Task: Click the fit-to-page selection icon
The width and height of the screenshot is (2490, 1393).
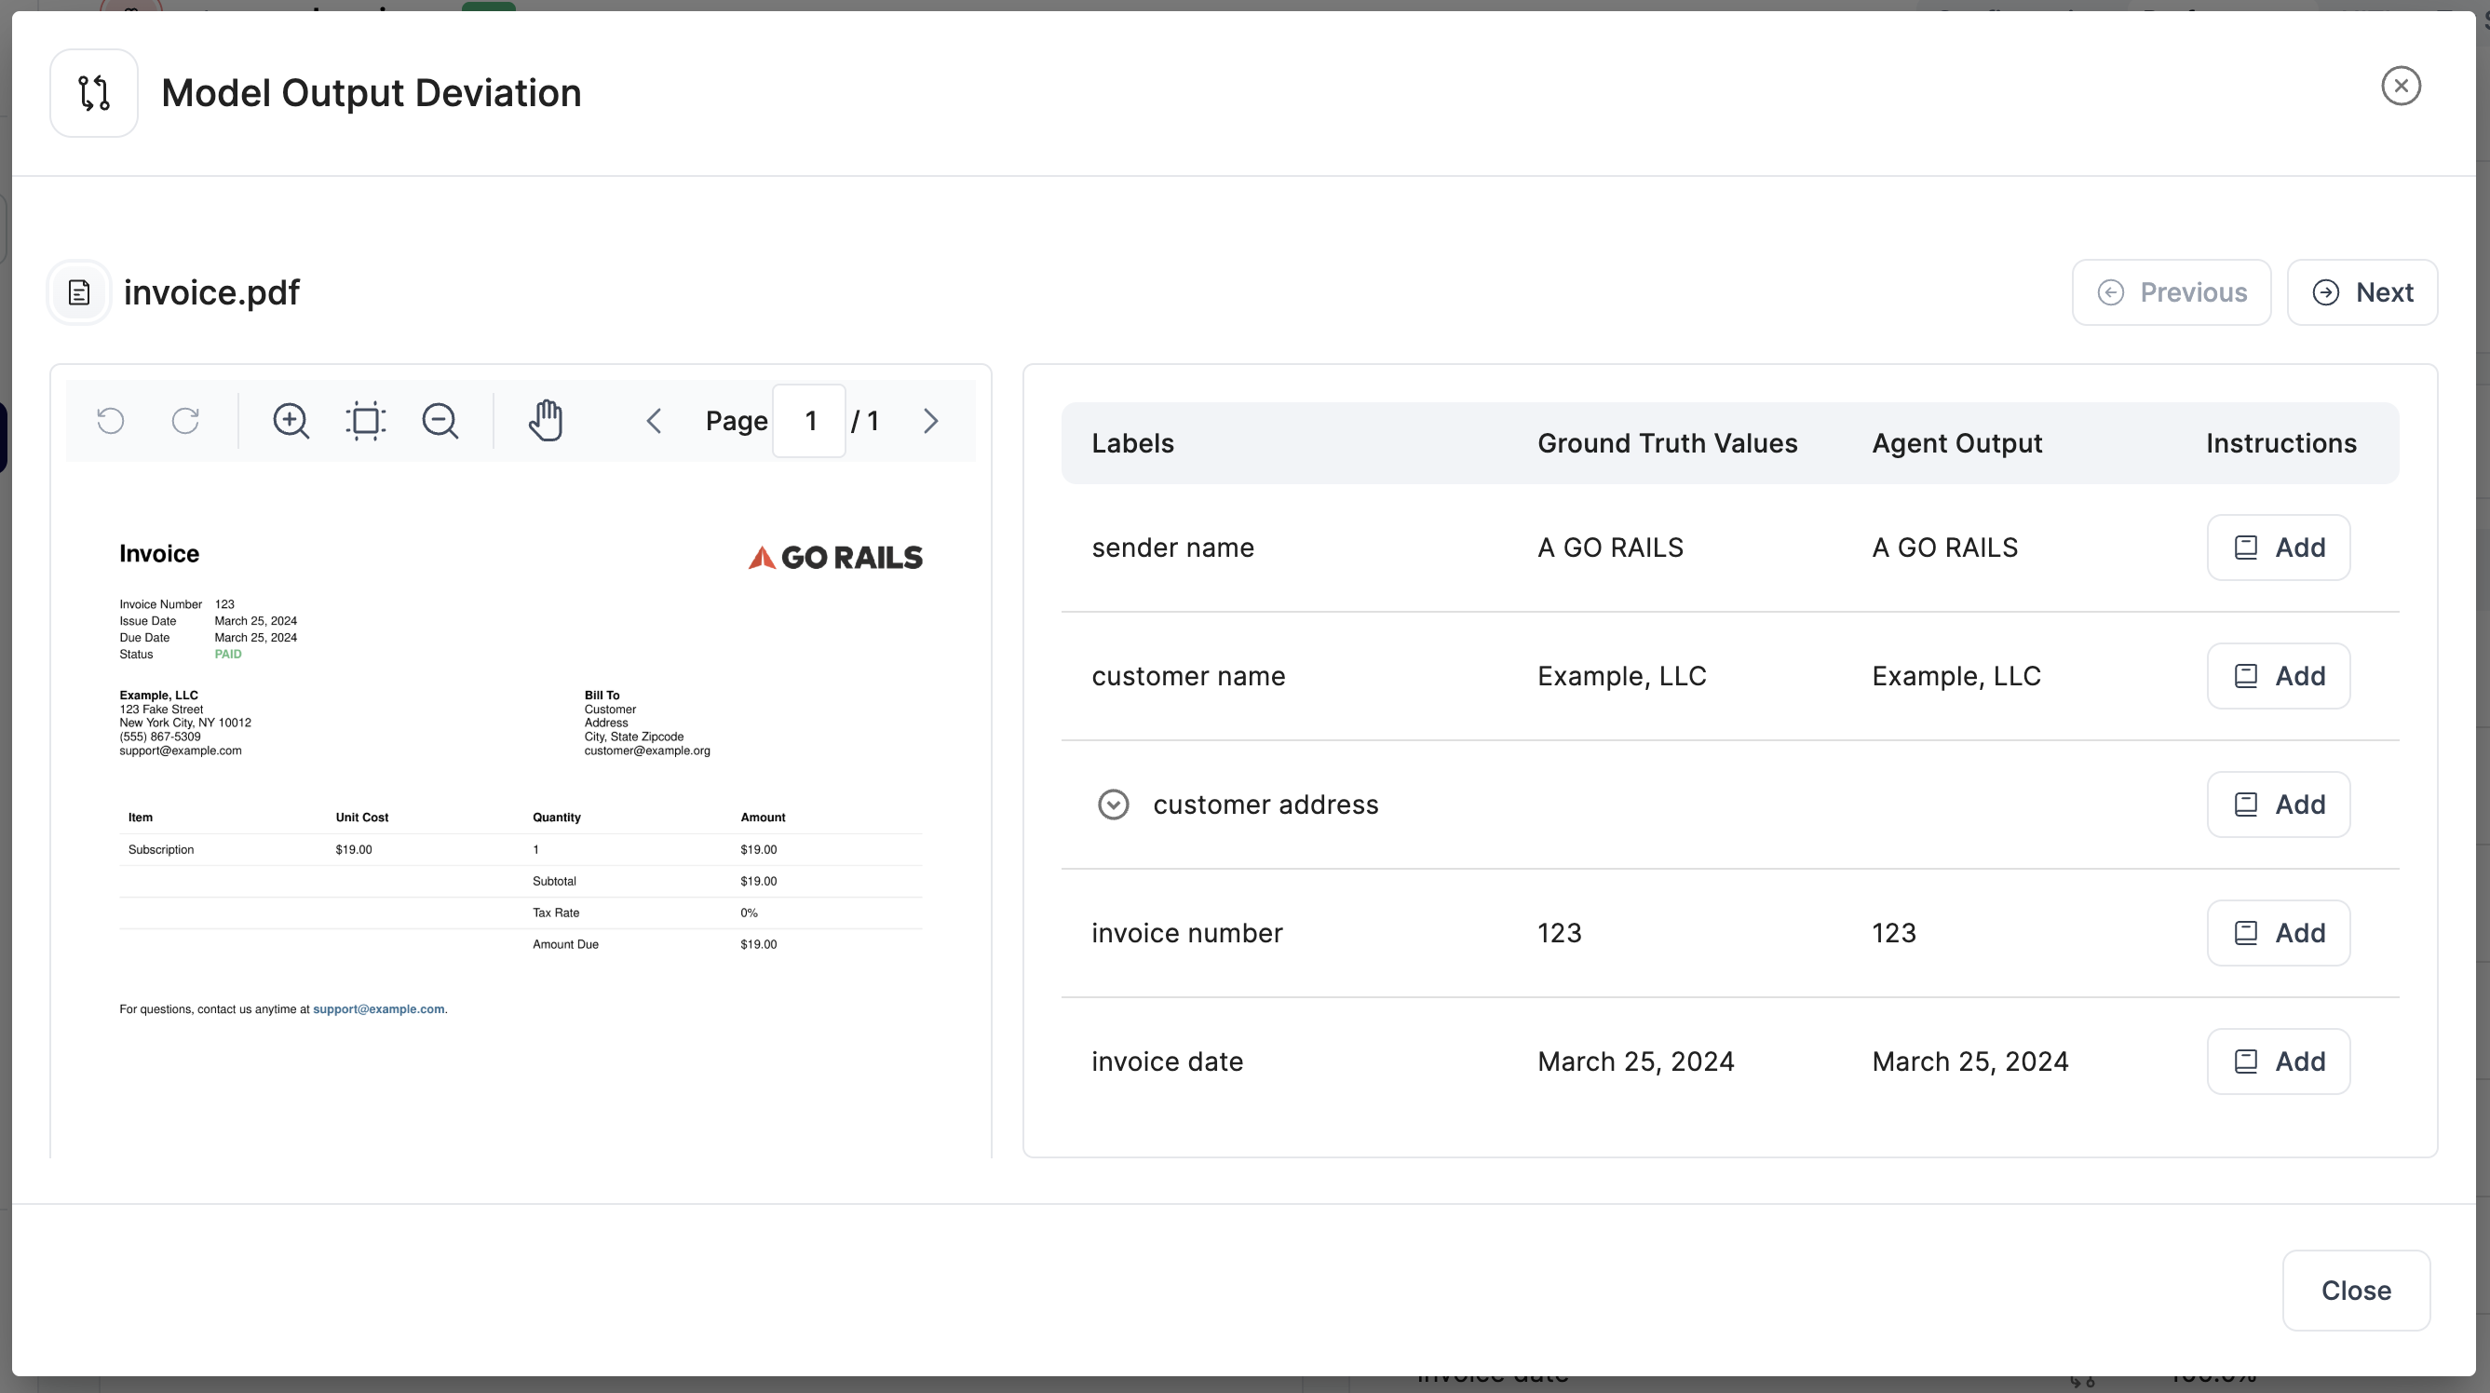Action: [x=365, y=422]
